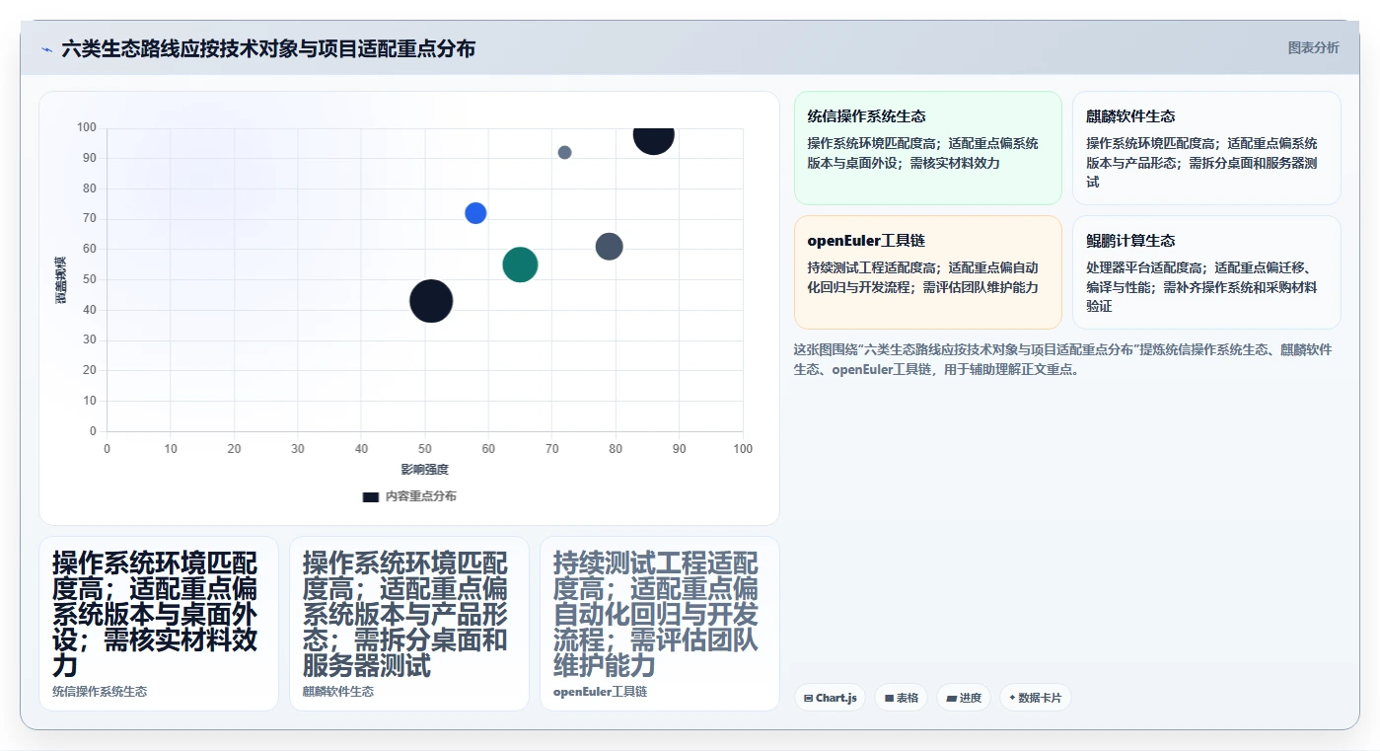Select the Chart.js chip
The width and height of the screenshot is (1380, 751).
[830, 698]
